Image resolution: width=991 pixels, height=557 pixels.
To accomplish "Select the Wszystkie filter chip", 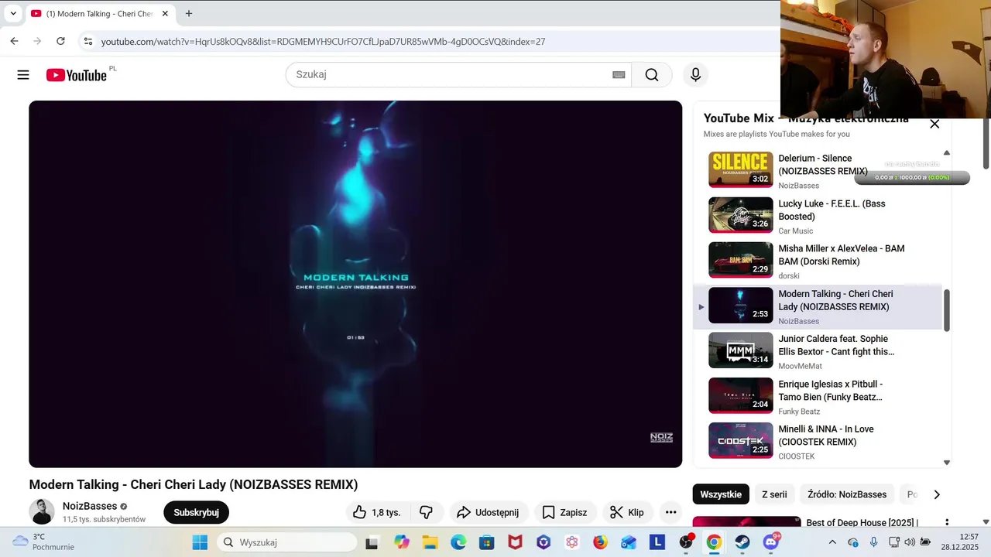I will click(x=721, y=494).
